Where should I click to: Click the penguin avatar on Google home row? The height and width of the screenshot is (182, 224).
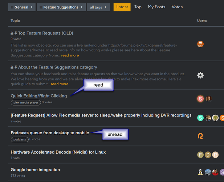[x=200, y=172]
